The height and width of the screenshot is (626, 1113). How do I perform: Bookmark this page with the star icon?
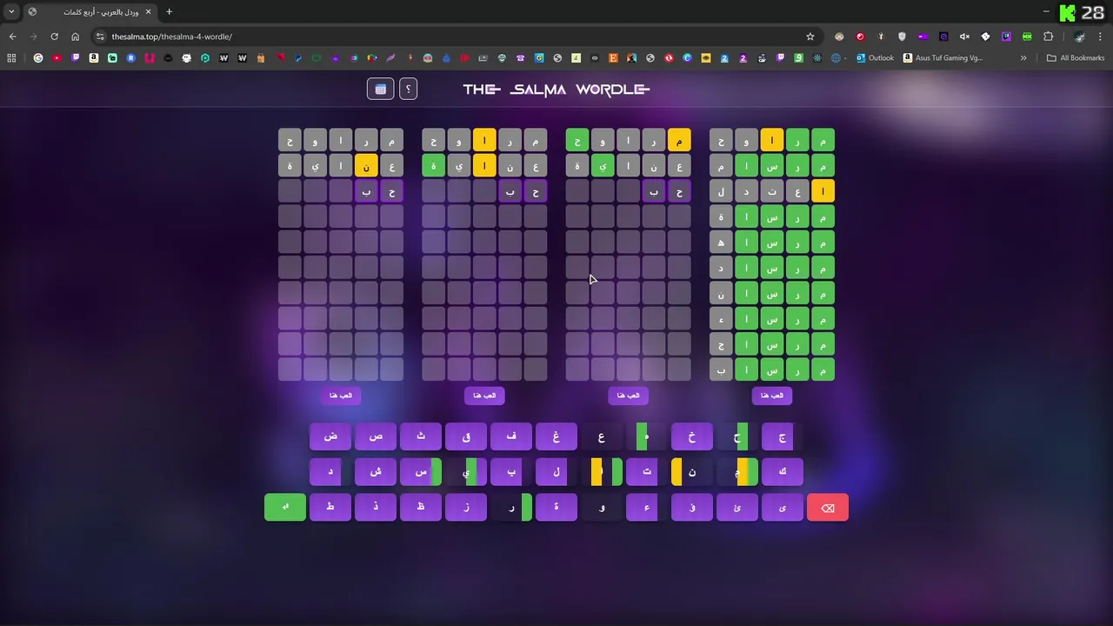point(810,37)
